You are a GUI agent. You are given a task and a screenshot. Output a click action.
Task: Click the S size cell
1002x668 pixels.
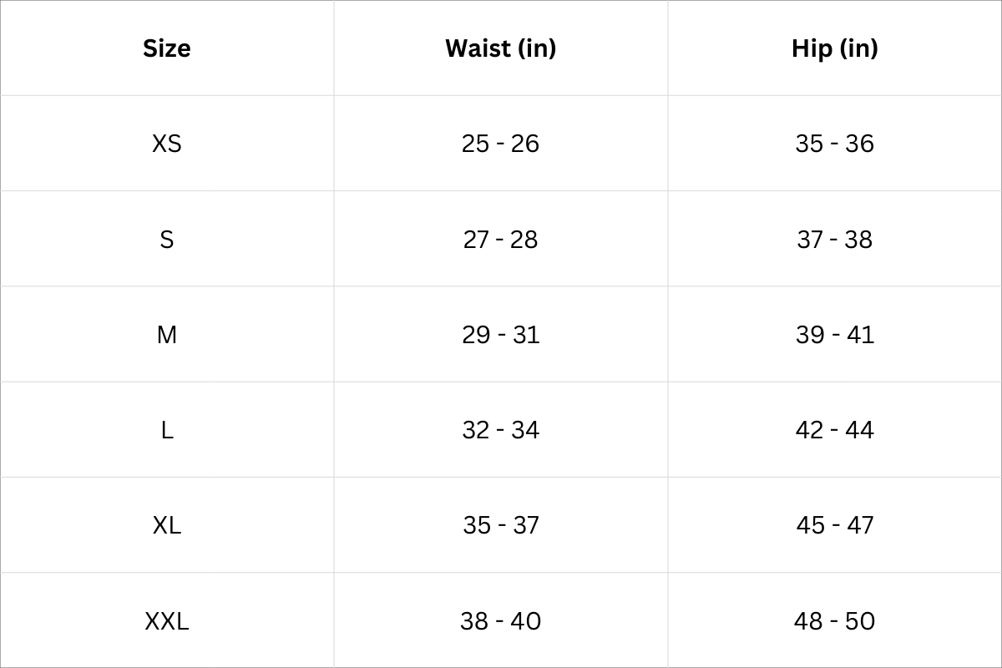[x=167, y=240]
